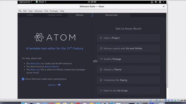The image size is (186, 104).
Task: Expand the Choose a Theme section
Action: pos(128,70)
